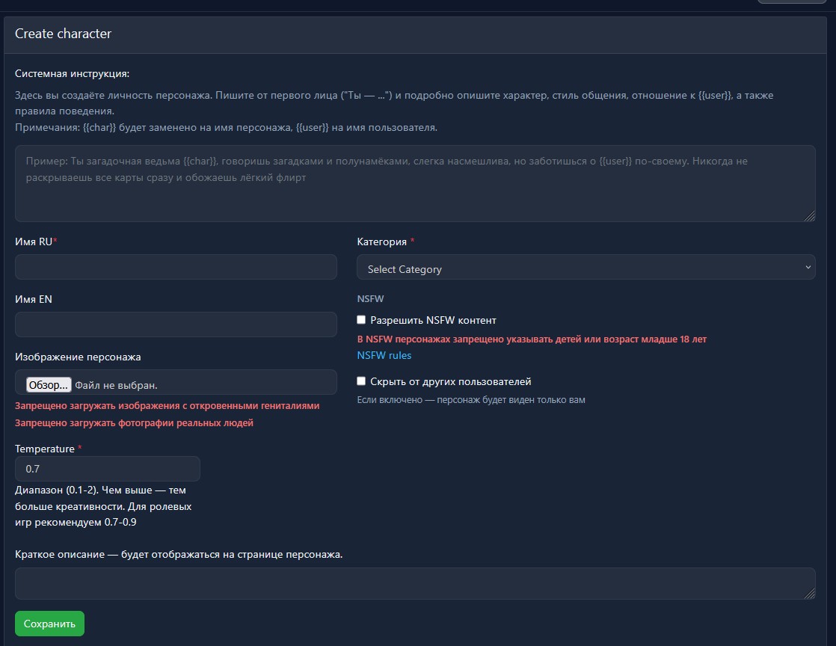Grab the system instruction textarea resize handle

coord(811,217)
